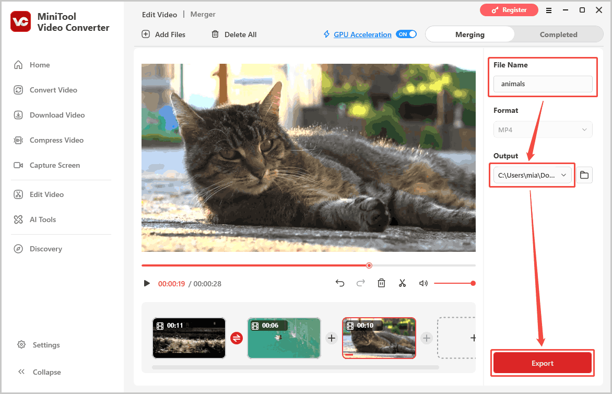Click the timeline horizontal scrollbar
612x394 pixels.
(296, 367)
